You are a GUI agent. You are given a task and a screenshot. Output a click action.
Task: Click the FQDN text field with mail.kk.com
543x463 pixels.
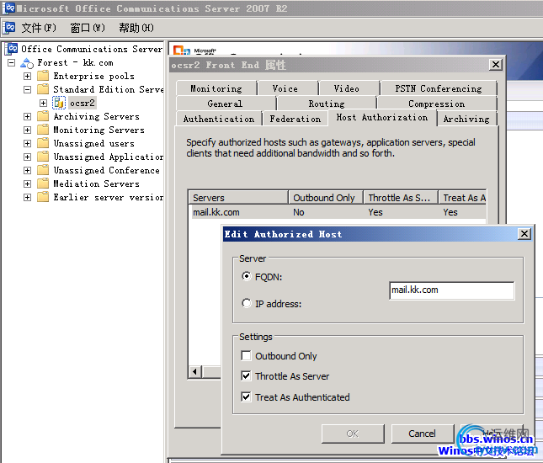point(451,290)
